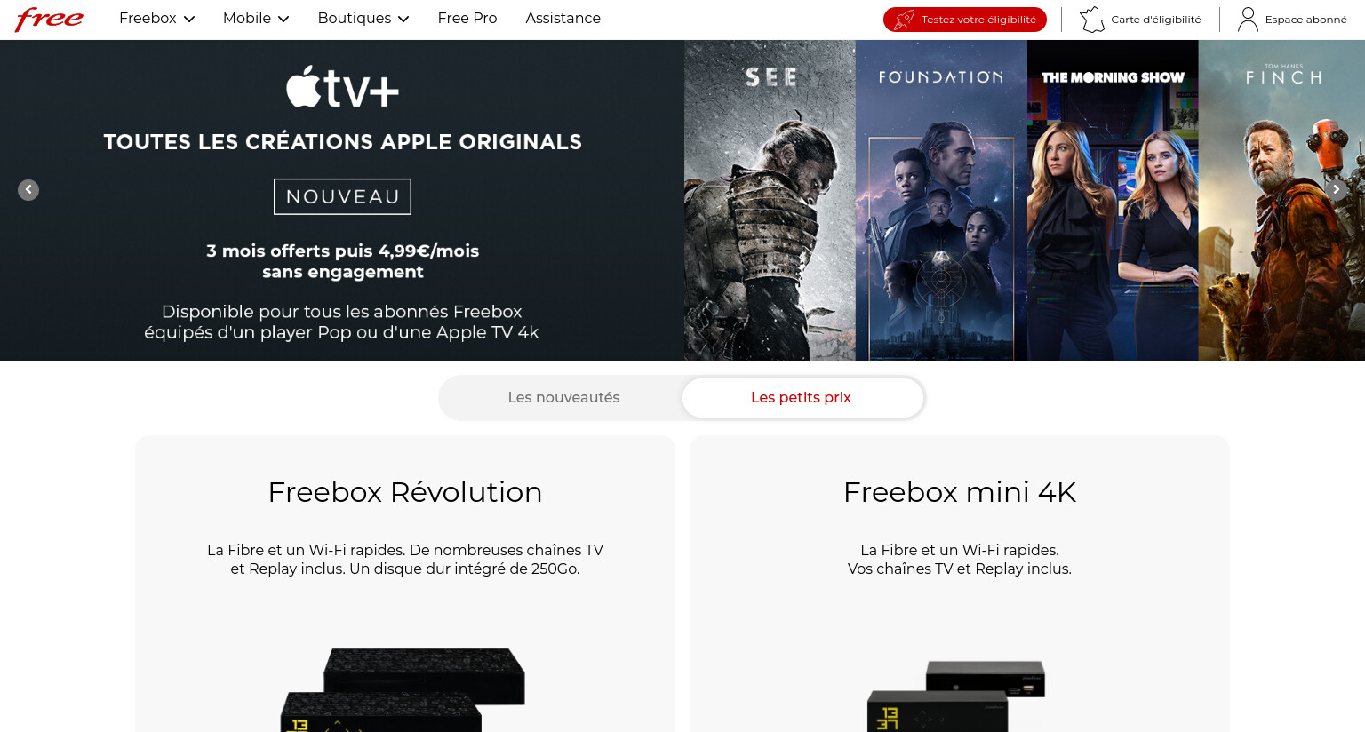
Task: Go to previous carousel slide
Action: (28, 190)
